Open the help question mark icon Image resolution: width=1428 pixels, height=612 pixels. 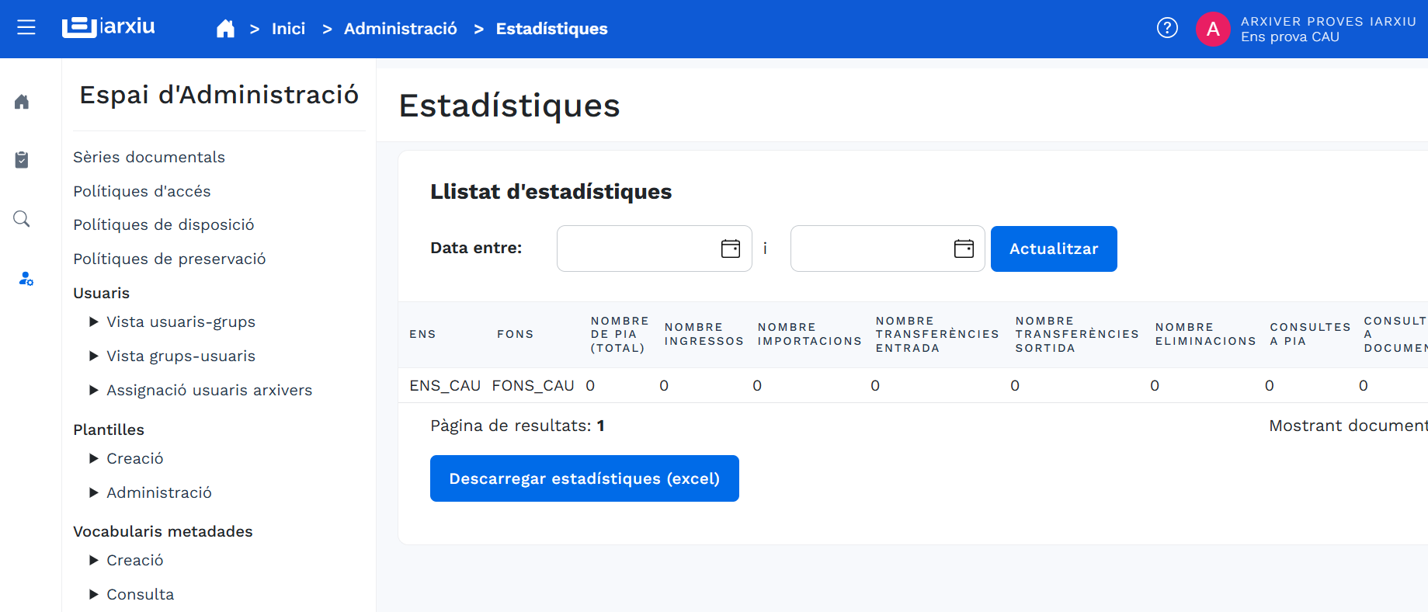[1167, 28]
